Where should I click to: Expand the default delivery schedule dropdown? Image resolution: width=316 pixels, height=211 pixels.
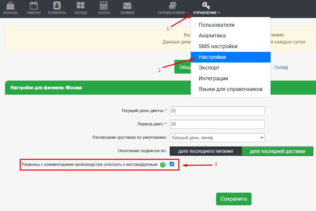click(x=217, y=137)
